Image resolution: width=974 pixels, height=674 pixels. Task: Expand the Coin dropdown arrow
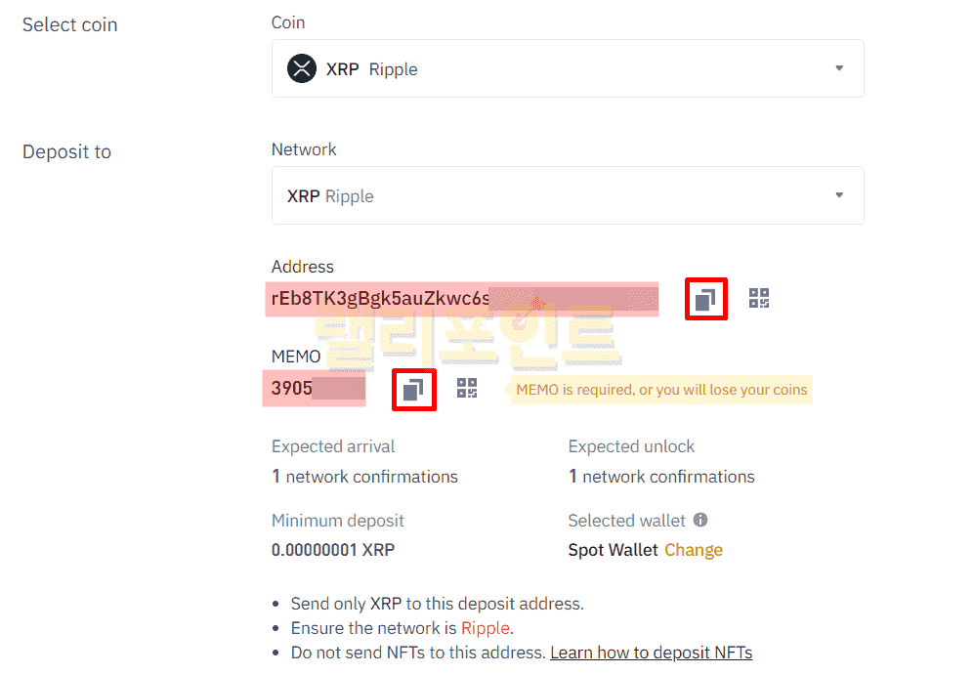[x=839, y=68]
